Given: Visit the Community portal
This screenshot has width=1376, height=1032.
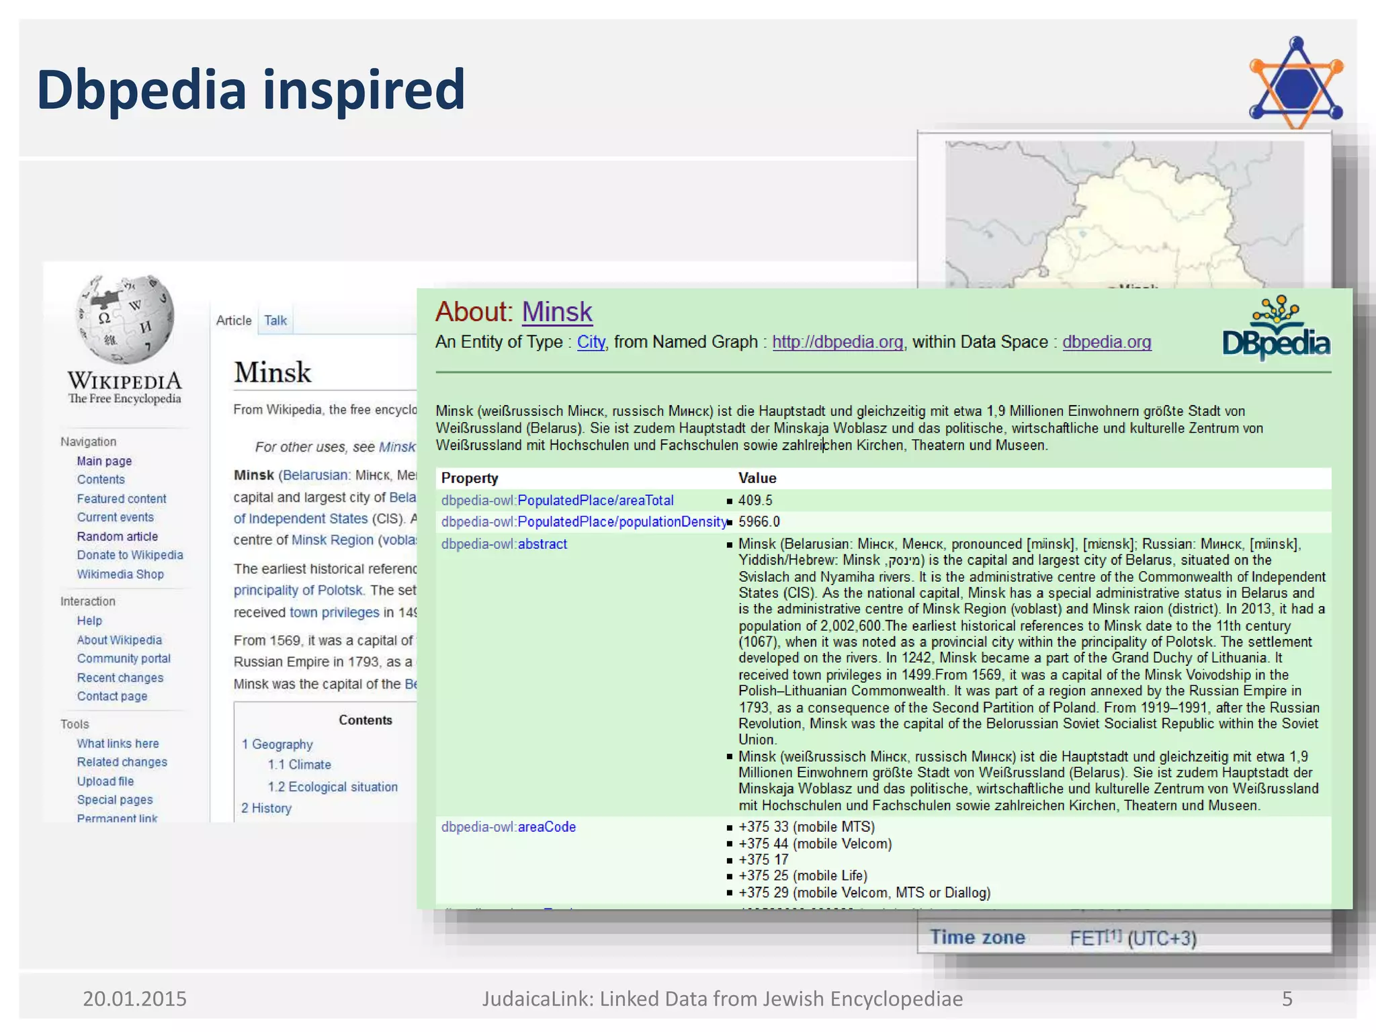Looking at the screenshot, I should coord(124,658).
